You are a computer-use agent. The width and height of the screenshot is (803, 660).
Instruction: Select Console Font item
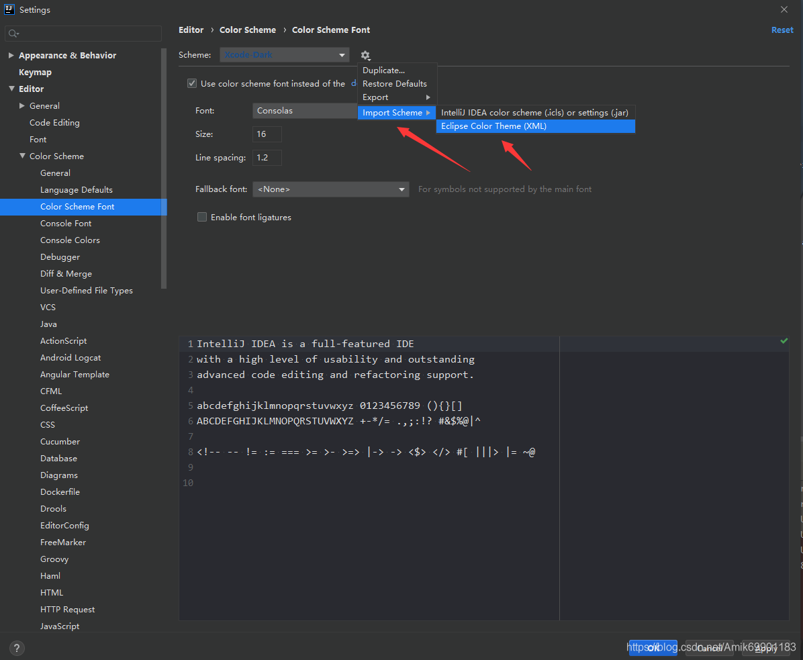tap(66, 223)
